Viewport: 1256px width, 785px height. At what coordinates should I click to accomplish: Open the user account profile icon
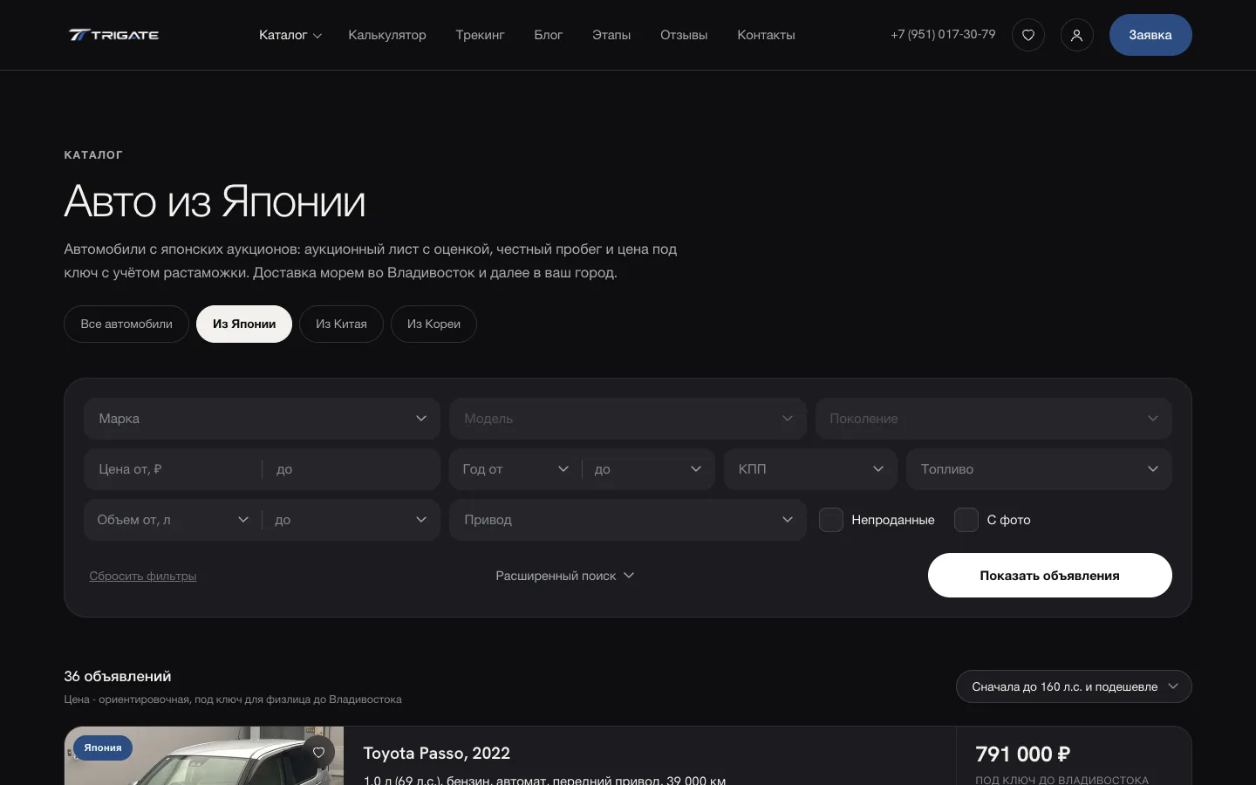[x=1077, y=35]
